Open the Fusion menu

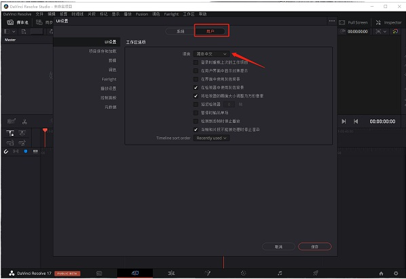[x=142, y=14]
